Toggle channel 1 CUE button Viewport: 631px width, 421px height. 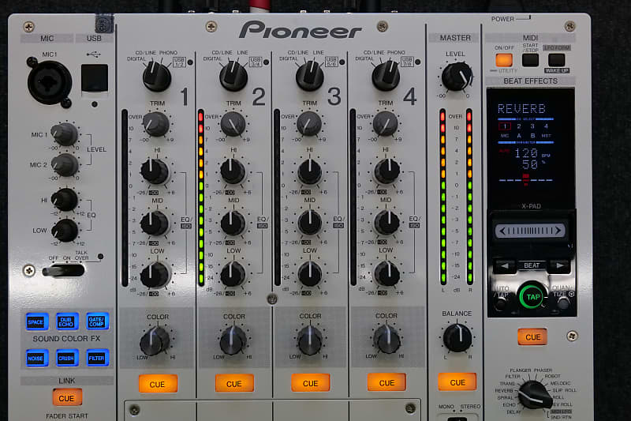click(x=158, y=384)
